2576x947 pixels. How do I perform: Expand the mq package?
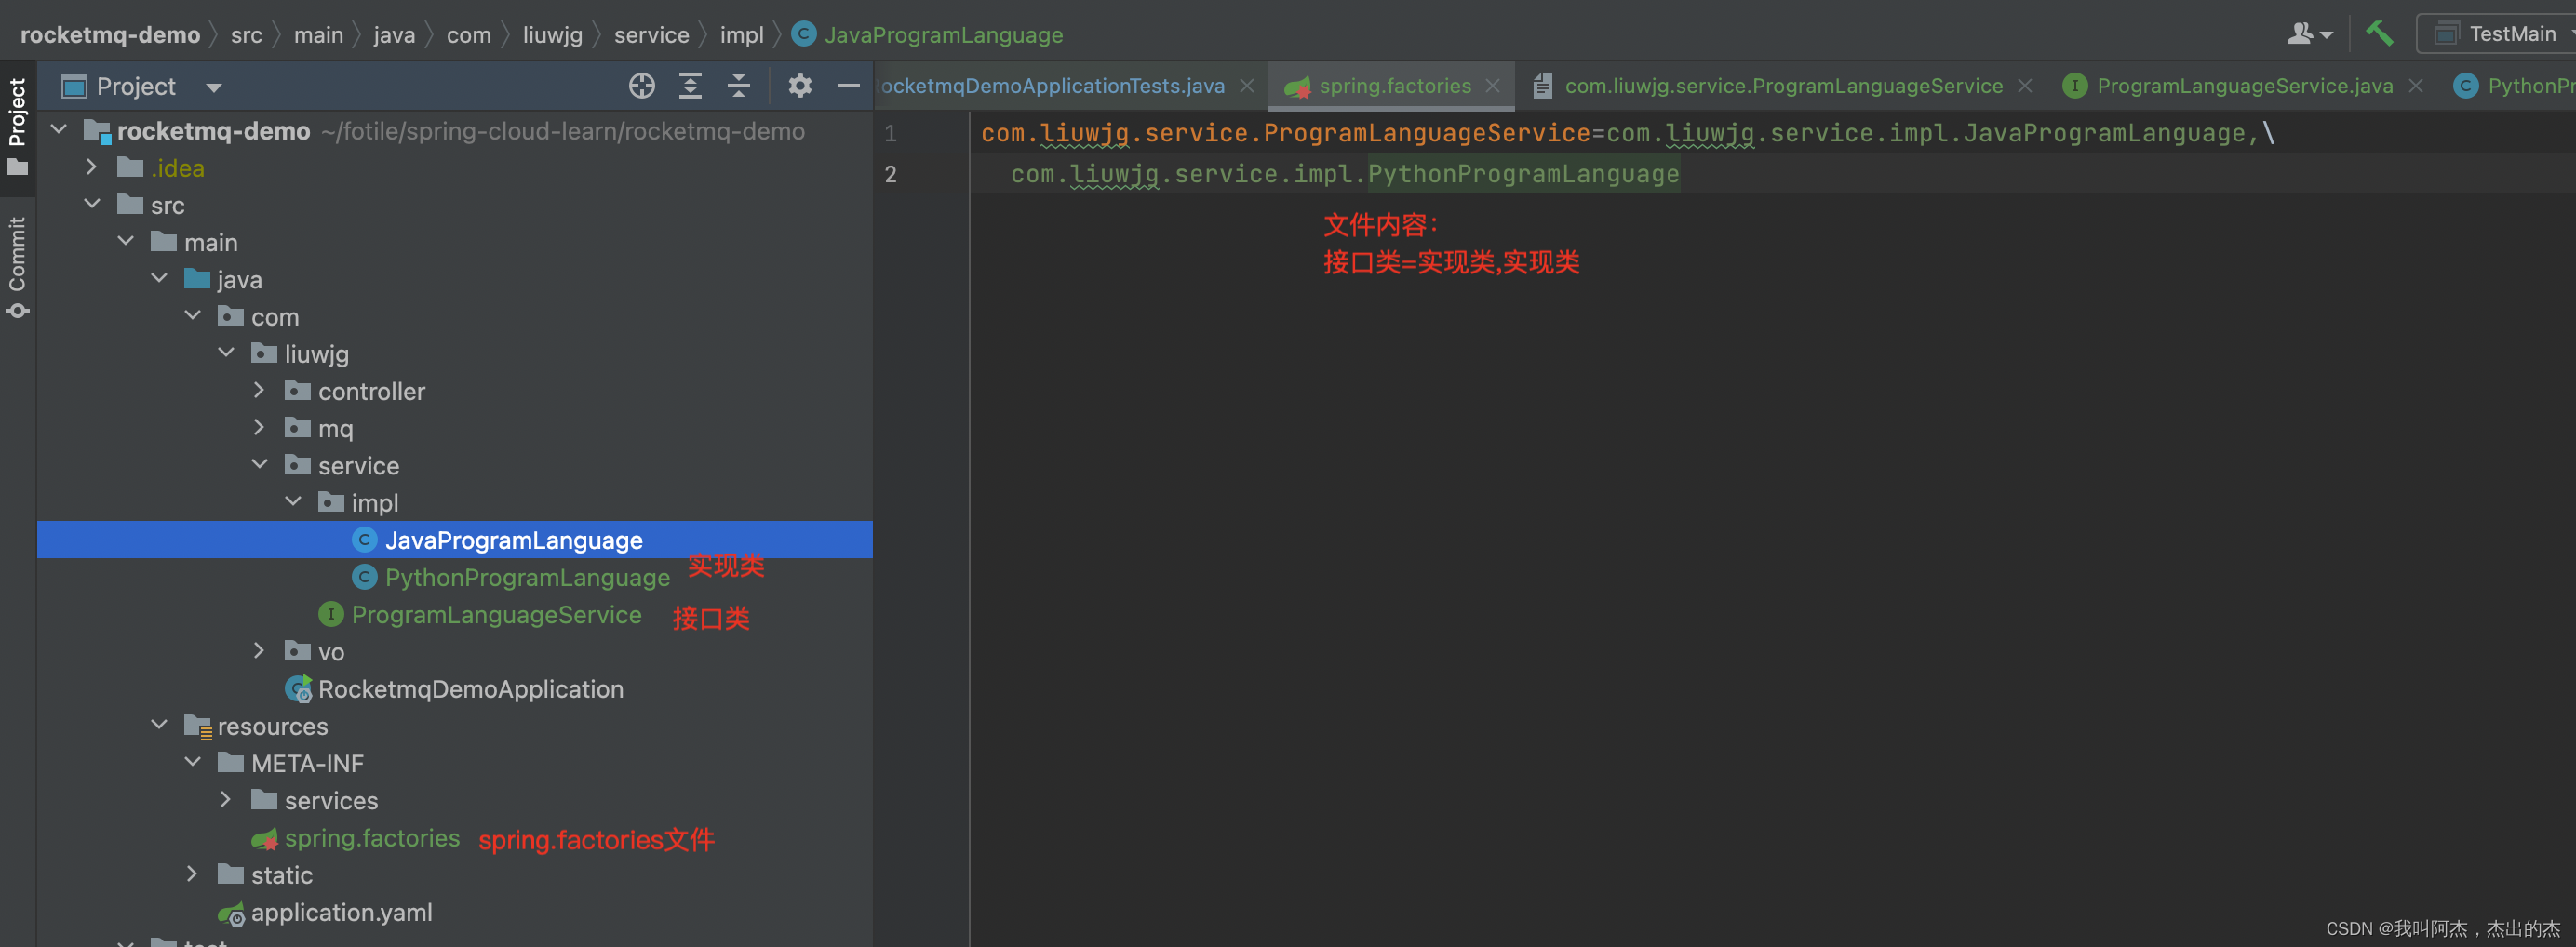259,427
